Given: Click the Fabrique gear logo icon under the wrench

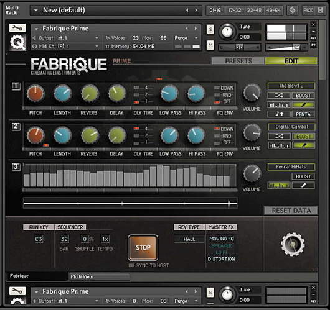Looking at the screenshot, I should click(x=17, y=42).
